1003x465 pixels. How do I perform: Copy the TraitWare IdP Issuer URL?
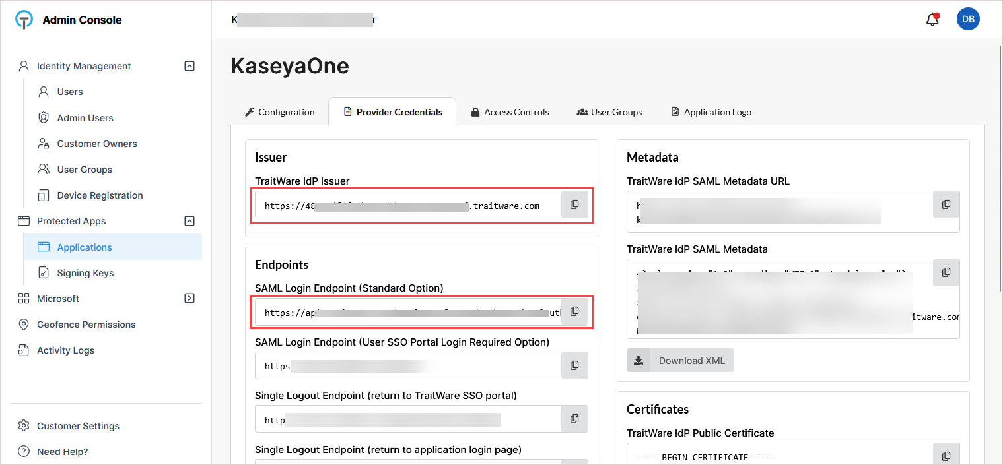(x=574, y=205)
